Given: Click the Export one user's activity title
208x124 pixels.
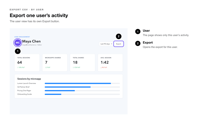Looking at the screenshot, I should point(39,15).
